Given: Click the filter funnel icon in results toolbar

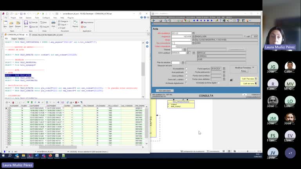Looking at the screenshot, I should pos(82,102).
